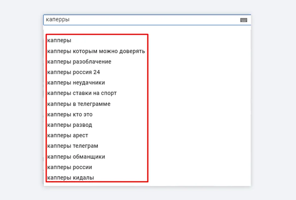
Task: Open the virtual keyboard icon in search box
Action: [x=243, y=20]
